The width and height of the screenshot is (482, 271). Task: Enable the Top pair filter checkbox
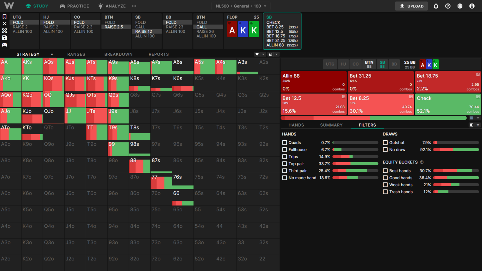tap(284, 164)
